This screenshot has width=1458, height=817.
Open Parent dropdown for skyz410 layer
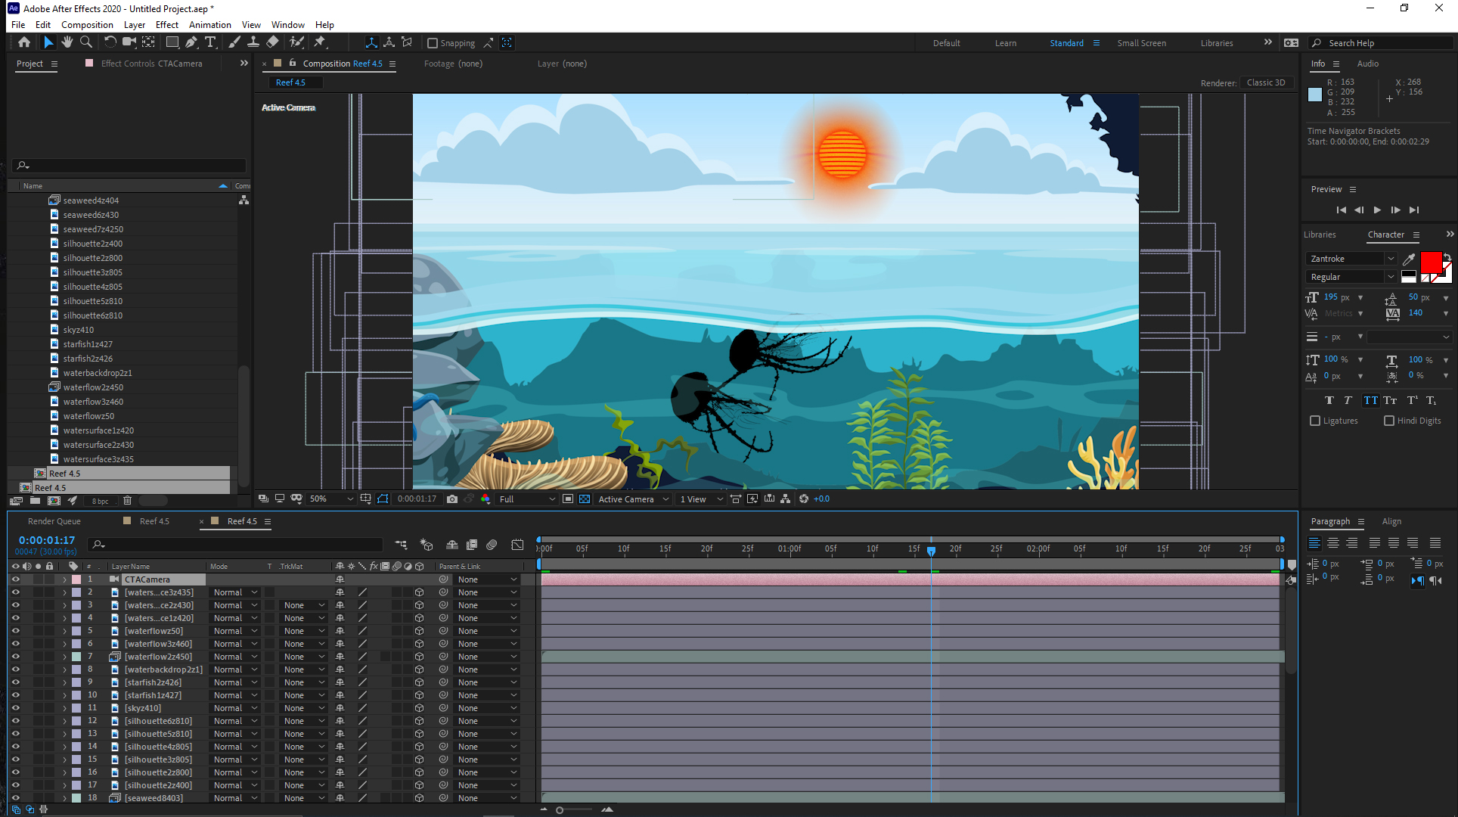coord(487,708)
